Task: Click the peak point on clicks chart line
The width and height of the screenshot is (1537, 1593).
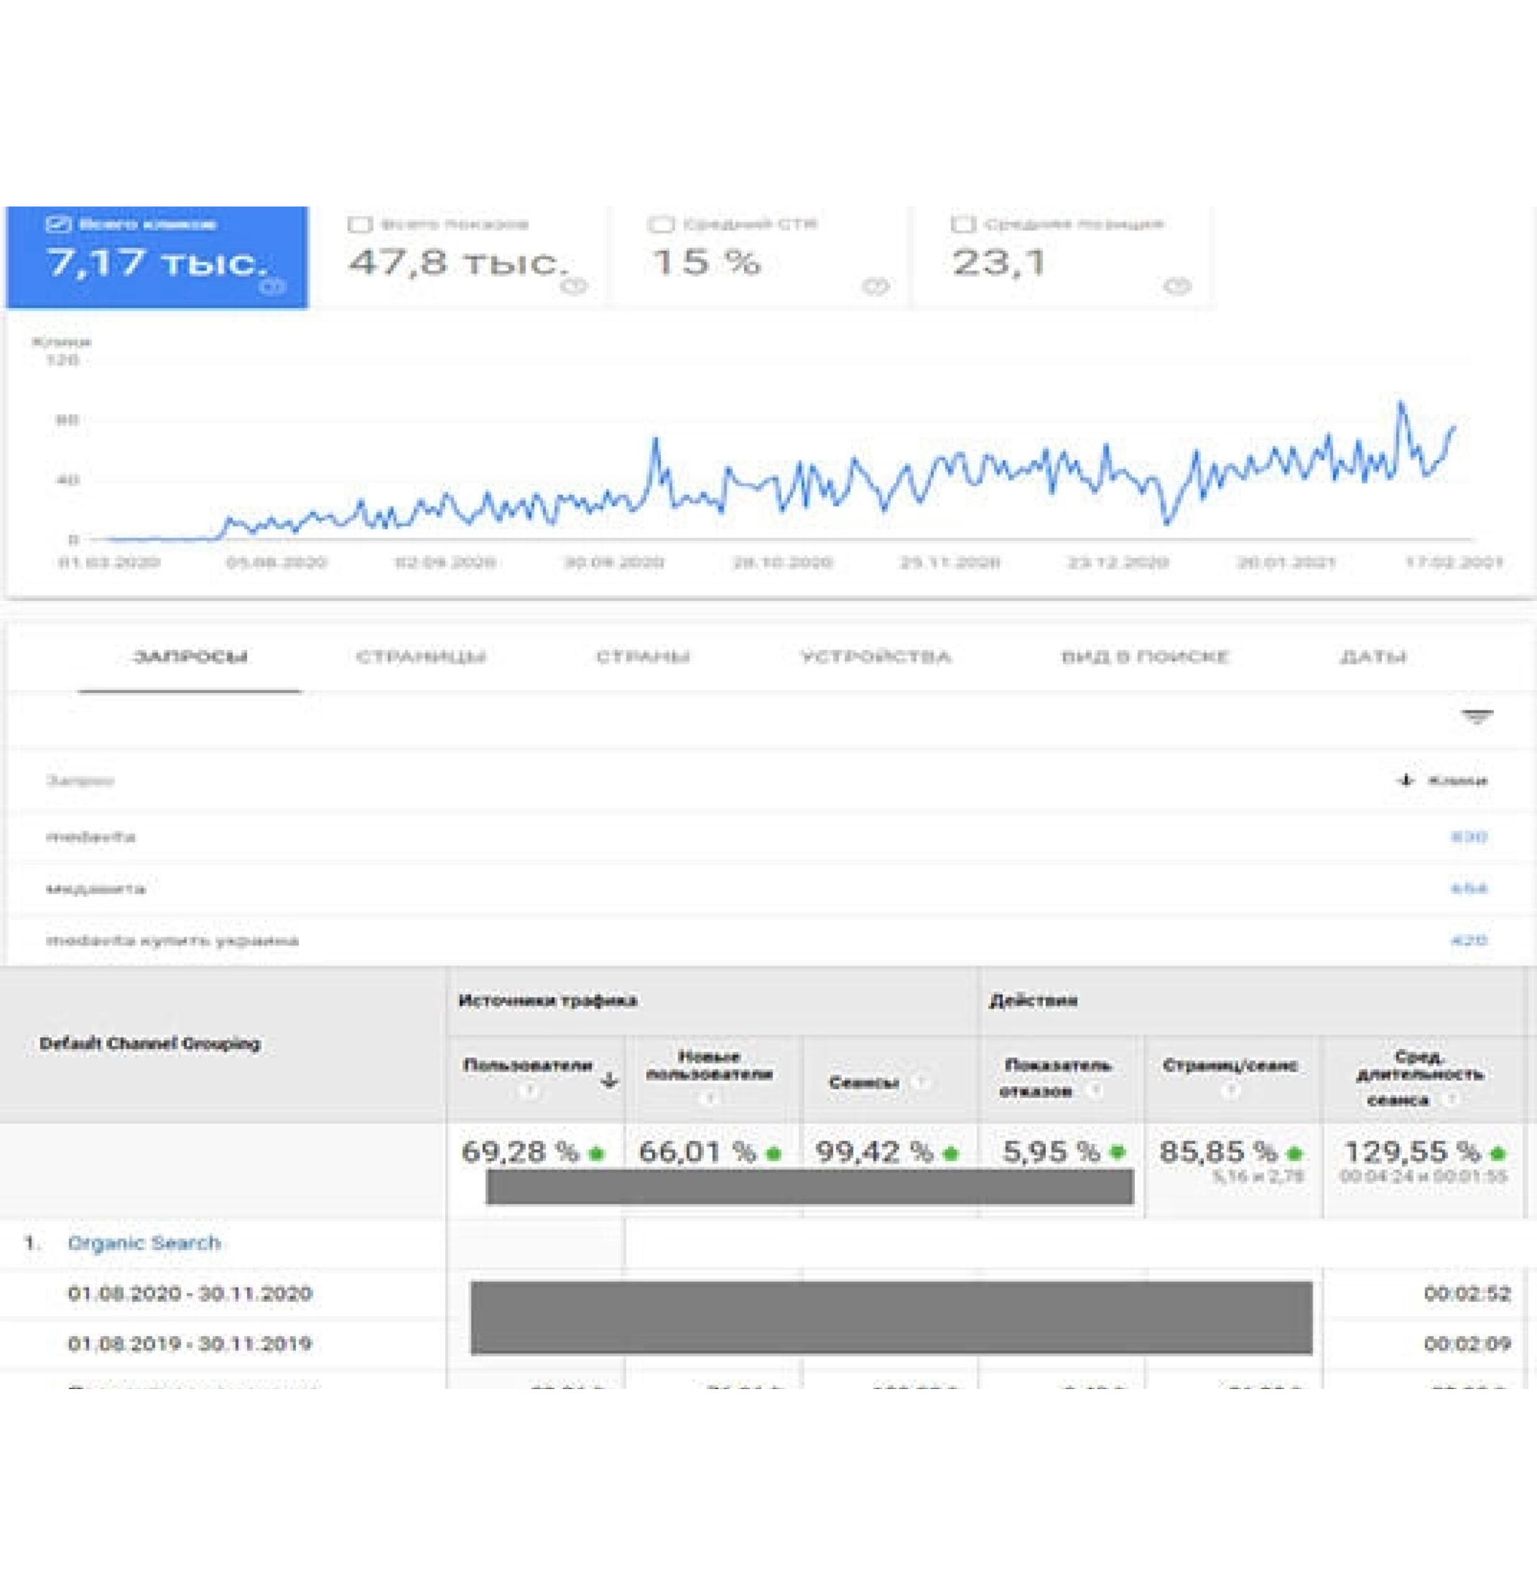Action: pyautogui.click(x=1401, y=403)
